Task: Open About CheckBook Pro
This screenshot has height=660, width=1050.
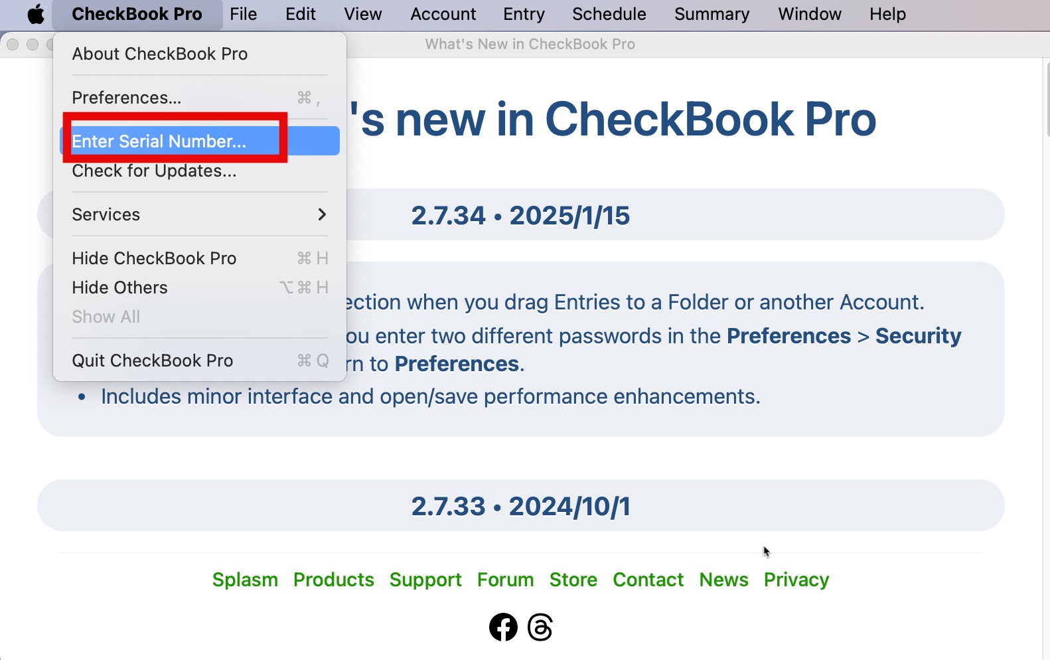Action: [x=159, y=54]
